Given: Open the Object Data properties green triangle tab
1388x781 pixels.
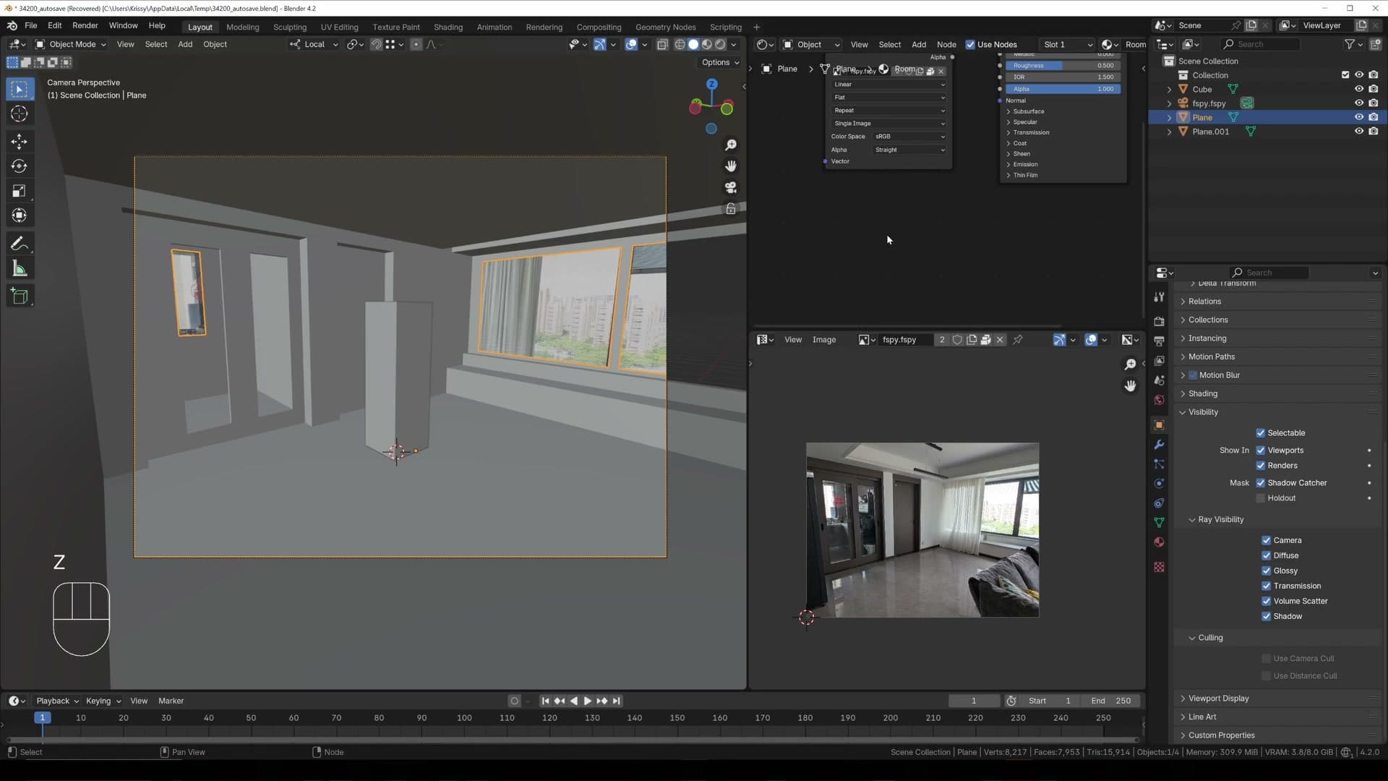Looking at the screenshot, I should (1159, 523).
